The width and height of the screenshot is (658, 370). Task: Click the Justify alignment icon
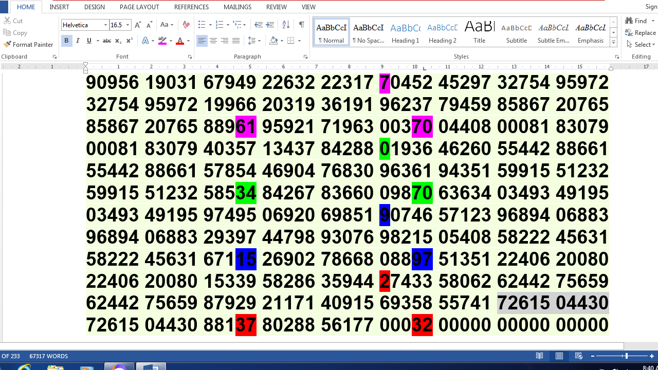tap(236, 41)
